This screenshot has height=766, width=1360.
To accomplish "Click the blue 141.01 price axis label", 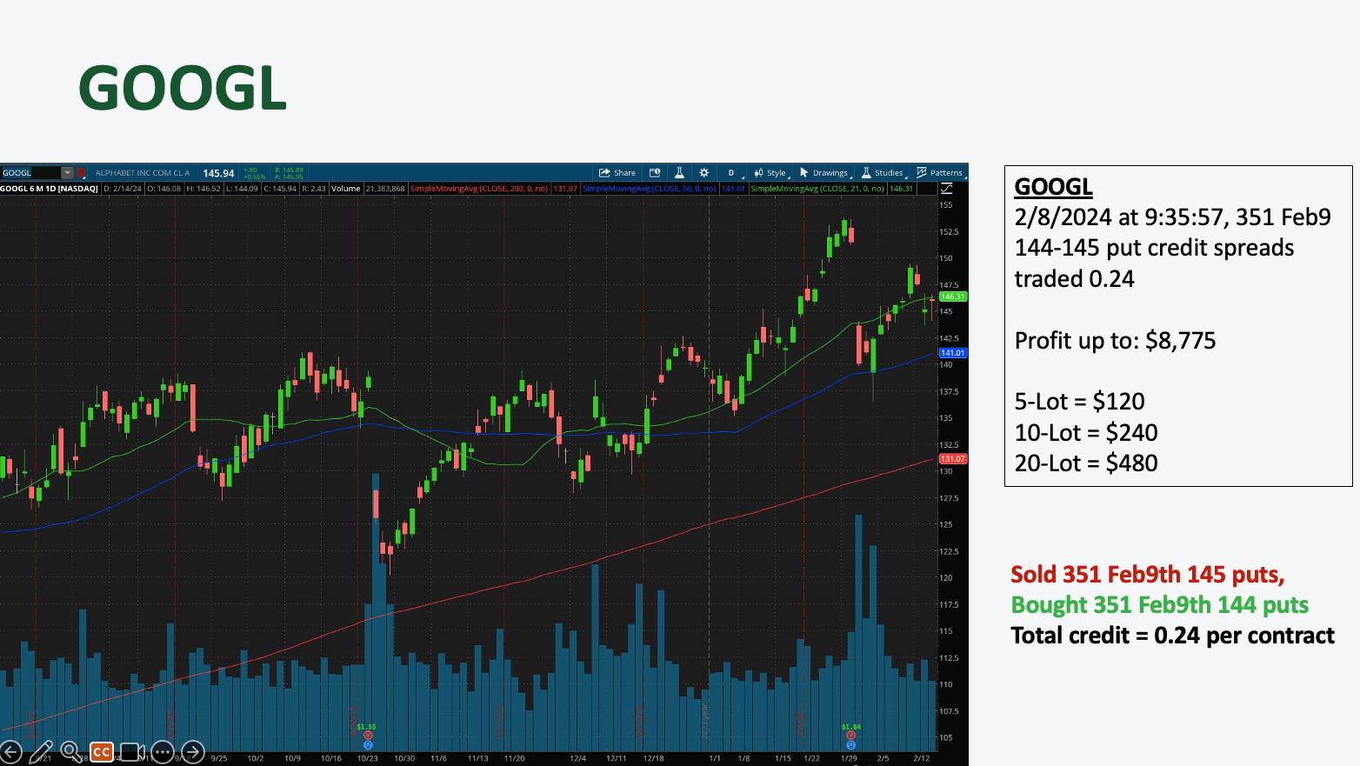I will (x=953, y=353).
